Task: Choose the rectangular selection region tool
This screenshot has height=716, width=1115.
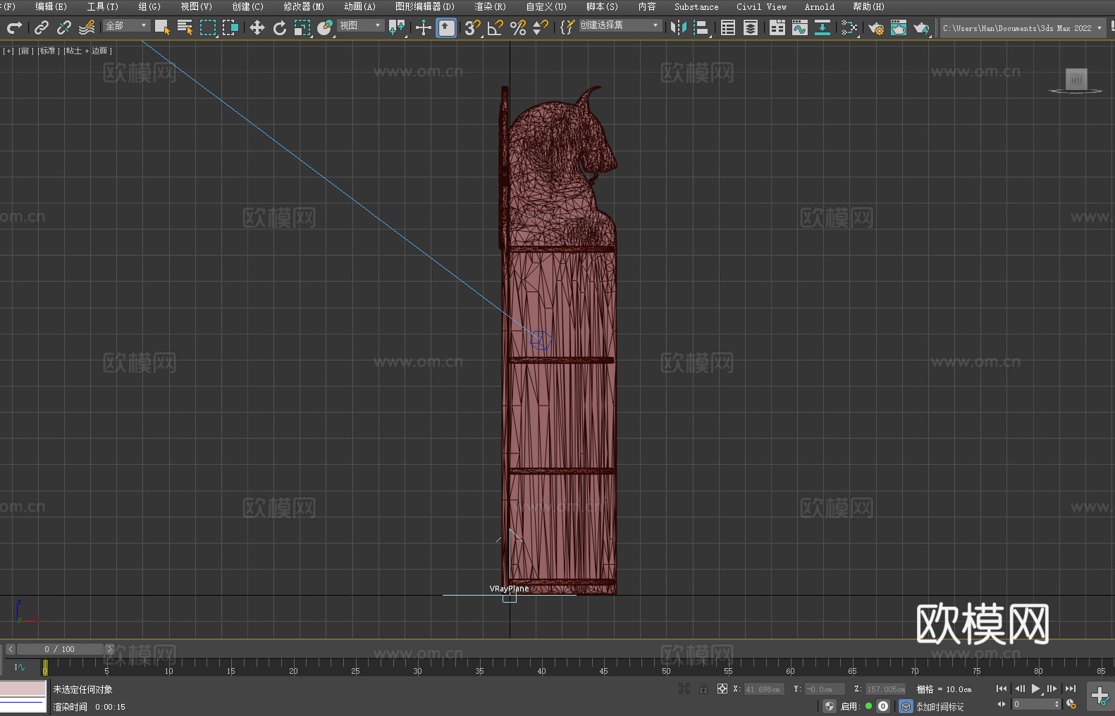Action: (x=208, y=27)
